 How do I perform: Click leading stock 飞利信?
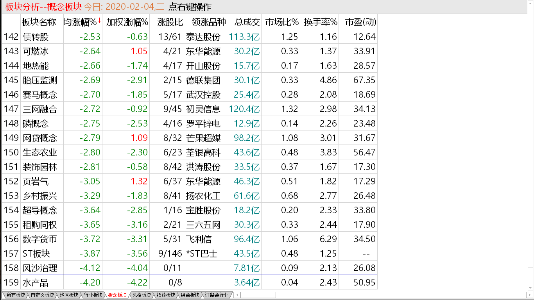[199, 239]
